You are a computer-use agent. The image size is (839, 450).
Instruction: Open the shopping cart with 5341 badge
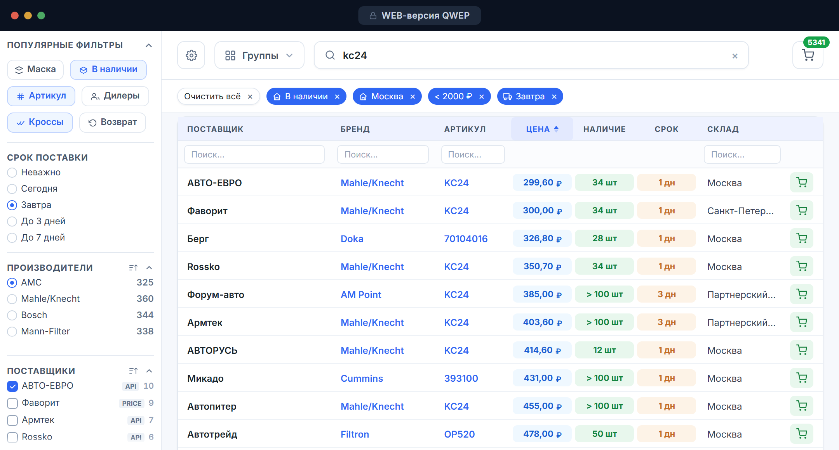pos(808,55)
